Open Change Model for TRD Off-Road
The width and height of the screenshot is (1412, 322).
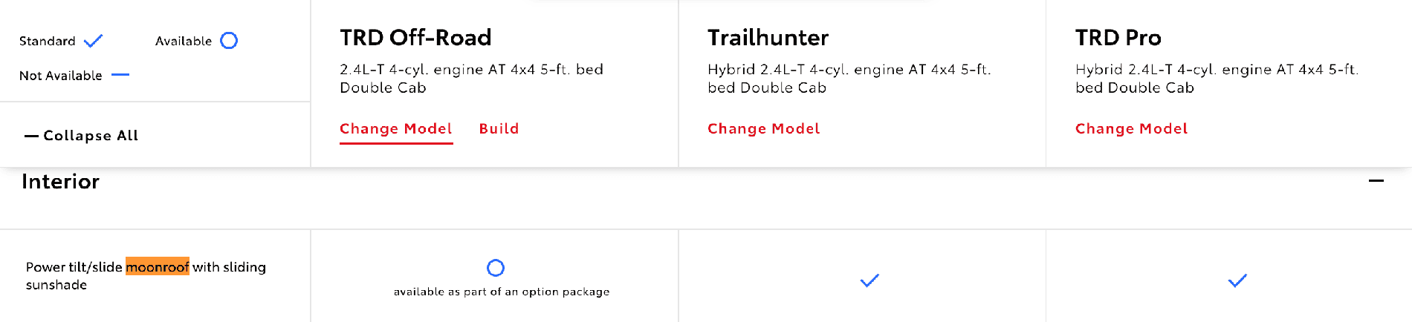tap(396, 129)
